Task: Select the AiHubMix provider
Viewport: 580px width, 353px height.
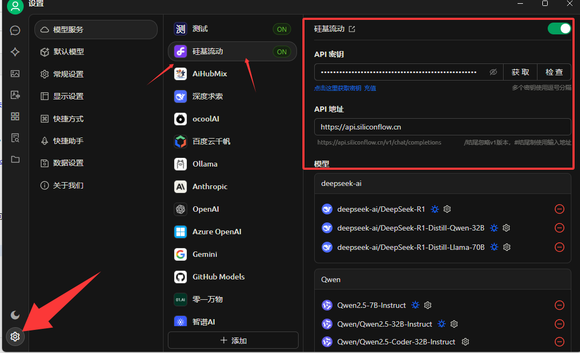Action: [x=232, y=74]
